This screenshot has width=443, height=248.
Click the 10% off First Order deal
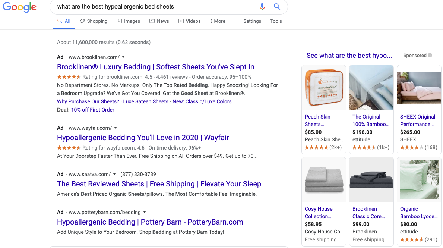click(x=92, y=110)
